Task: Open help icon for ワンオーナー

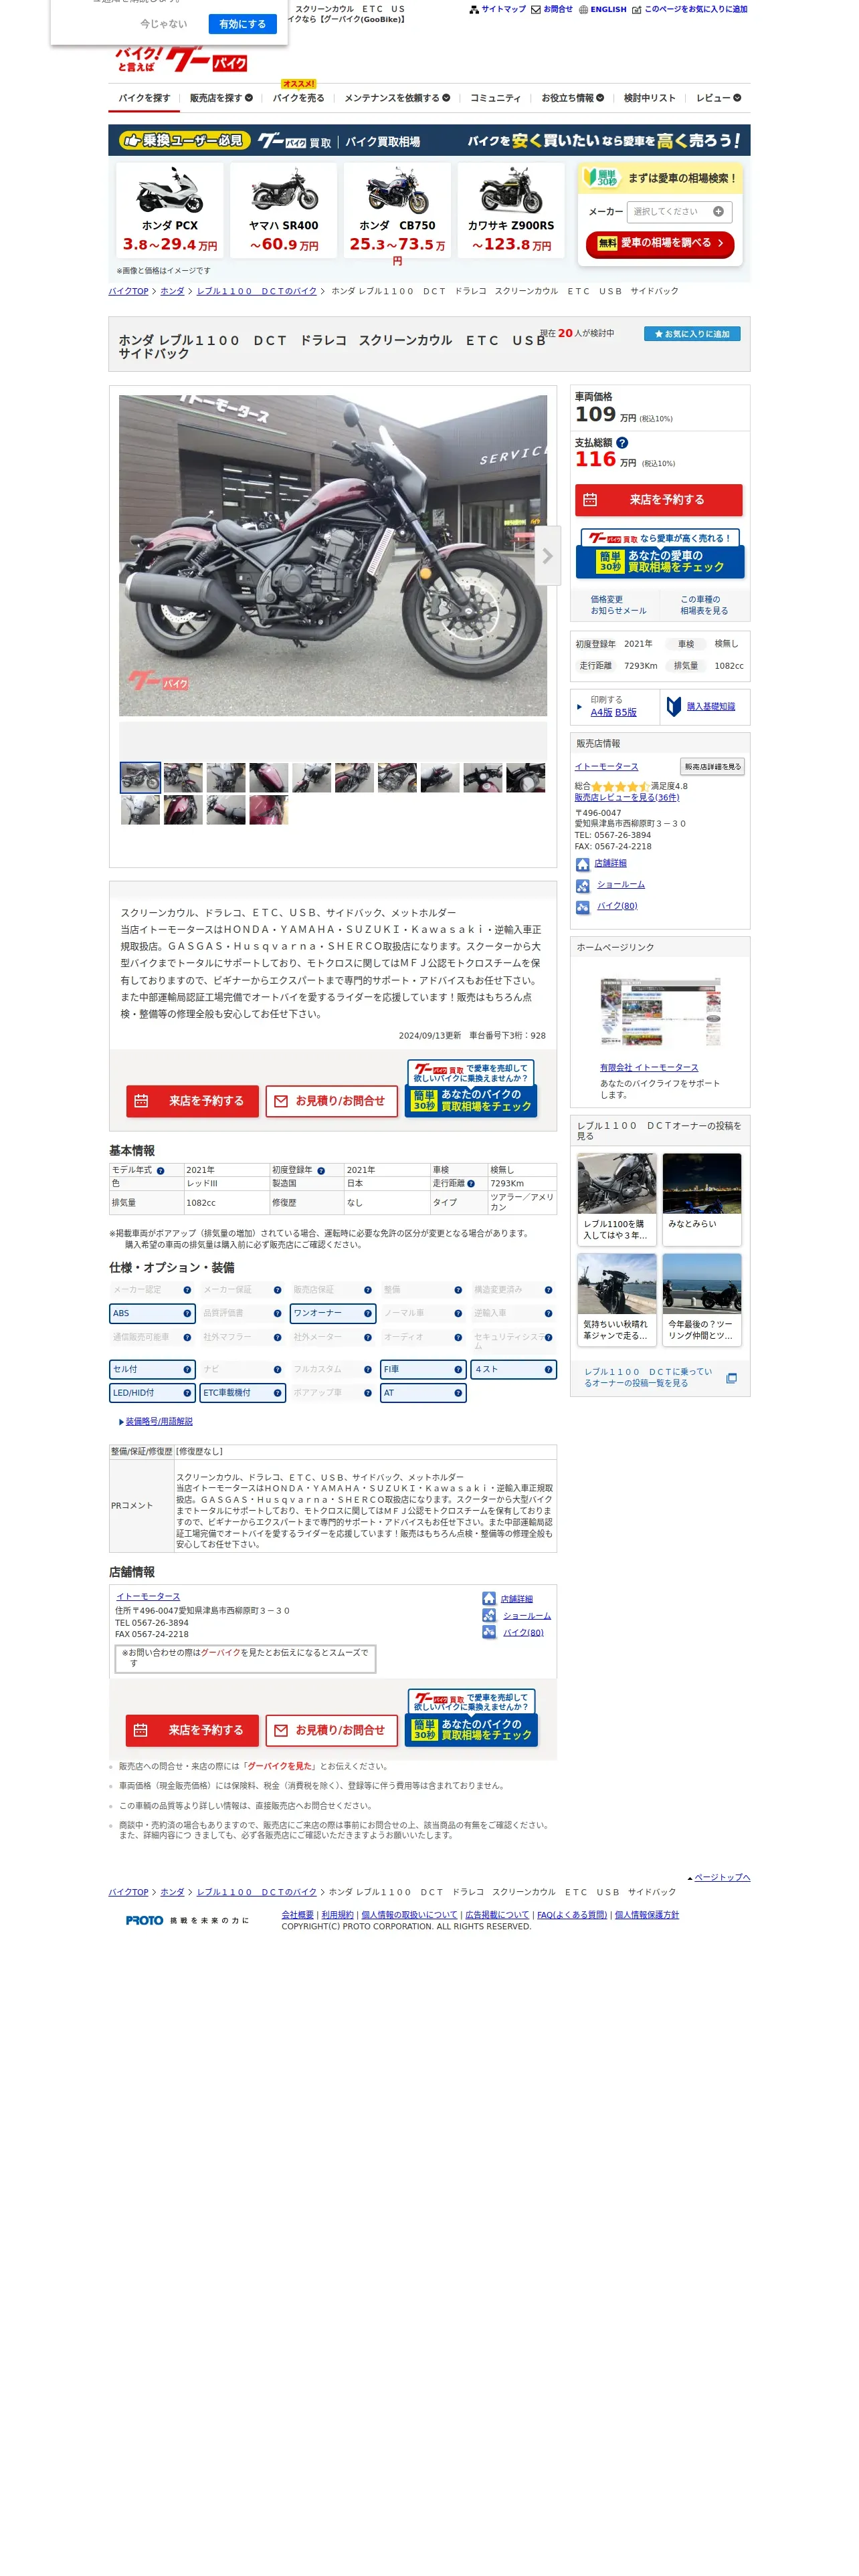Action: point(368,1313)
